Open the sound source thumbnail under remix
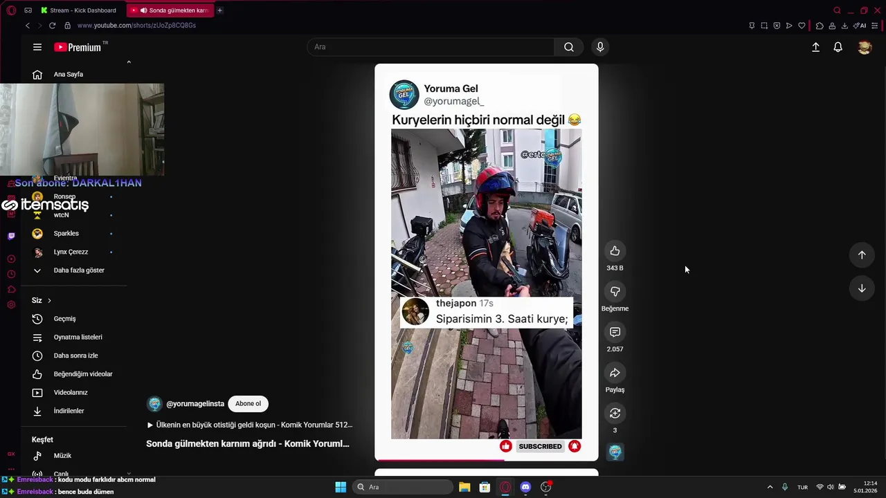 tap(615, 452)
